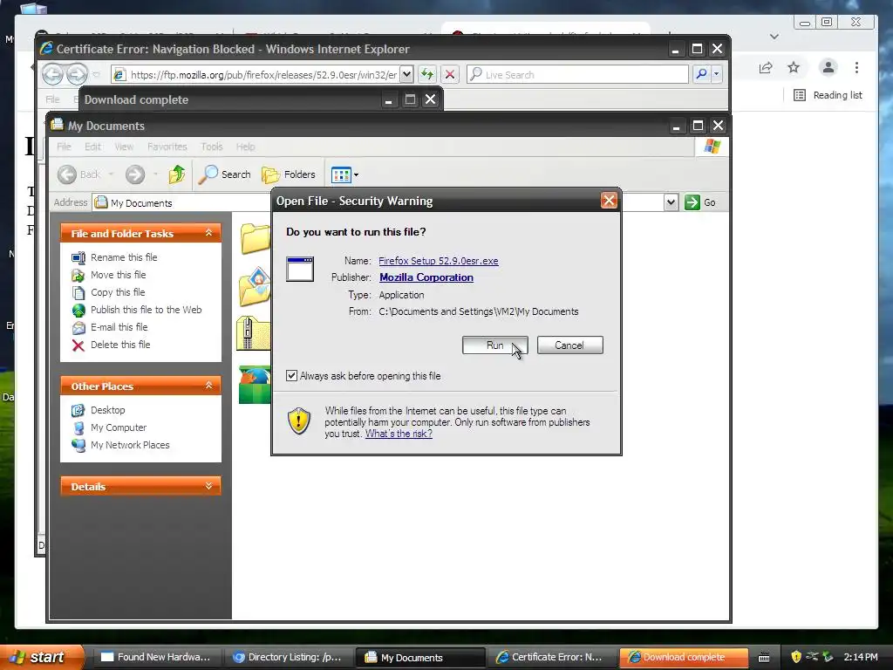
Task: Click the Chrome bookmark star icon
Action: tap(794, 68)
